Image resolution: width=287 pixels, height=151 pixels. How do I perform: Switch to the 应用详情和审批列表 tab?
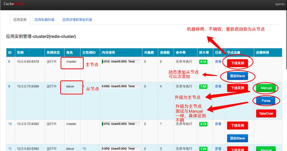pyautogui.click(x=77, y=20)
